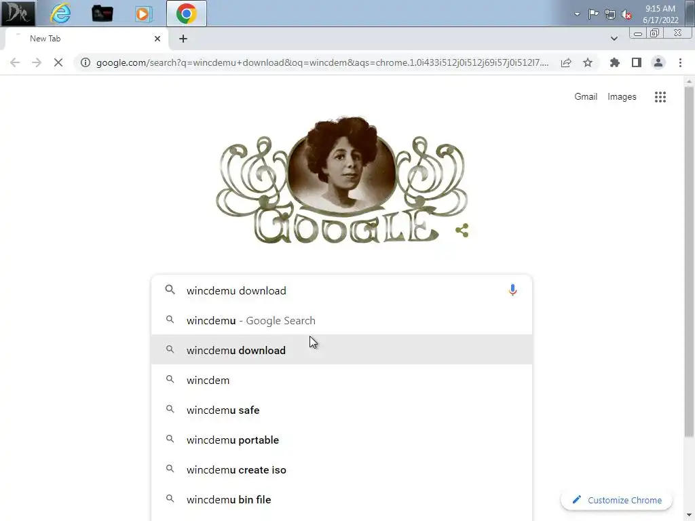Click the page vertical scrollbar
Viewport: 695px width, 521px height.
(688, 261)
